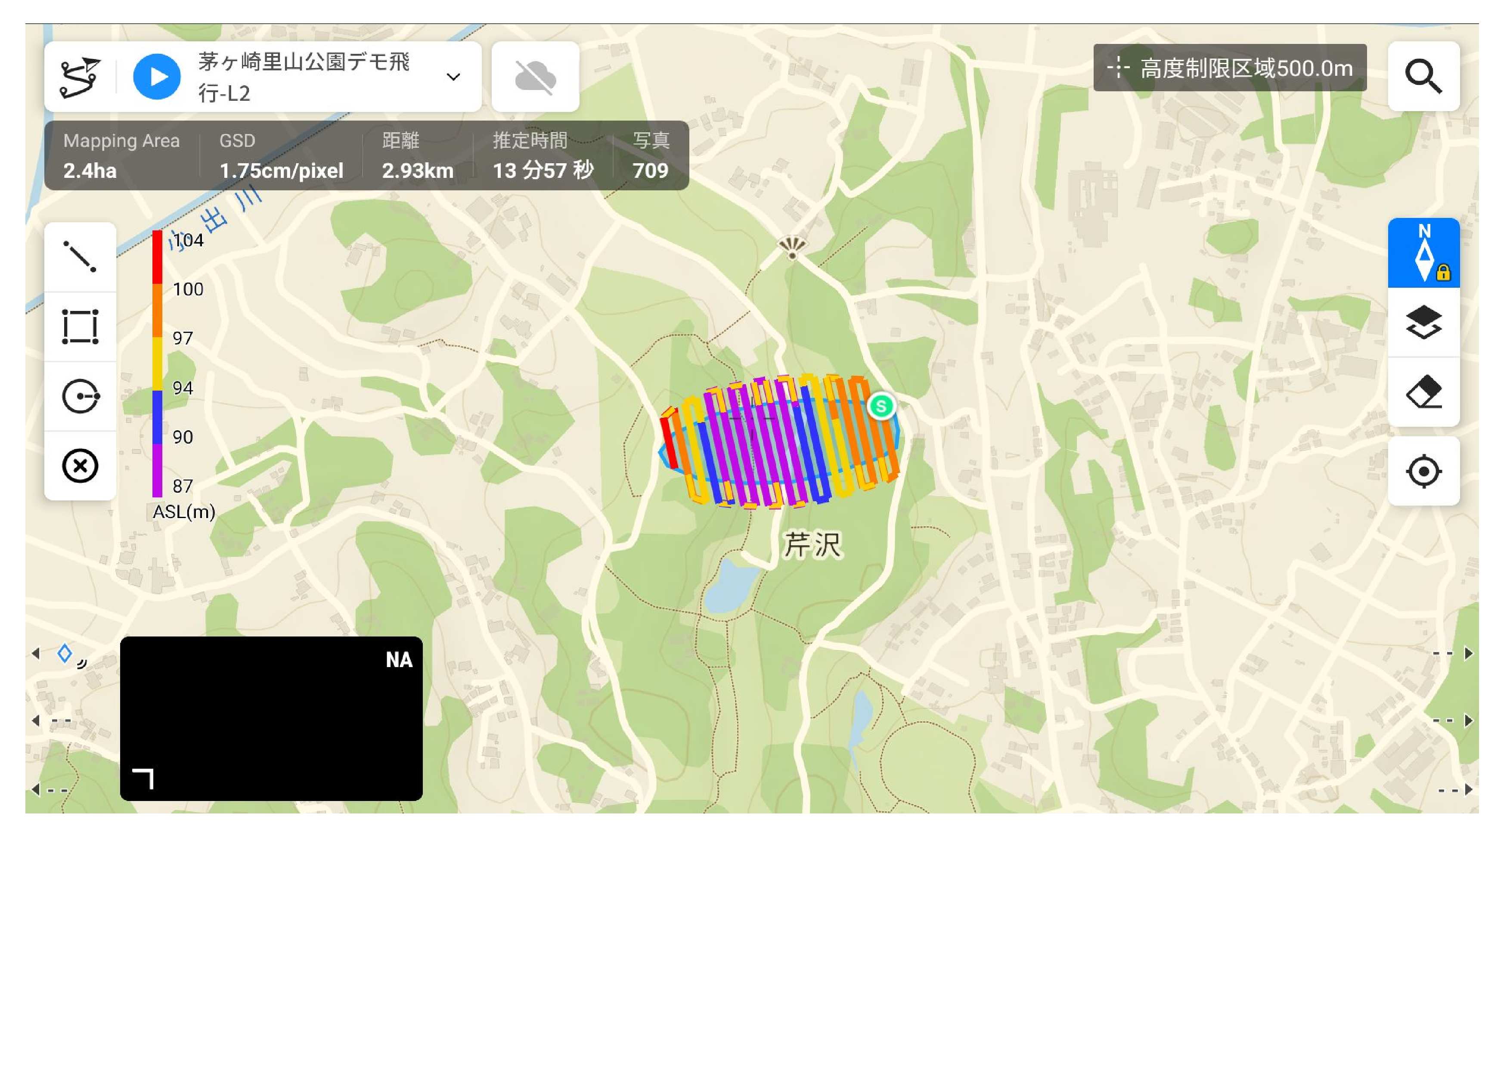Click the mission title 茅ヶ崎里山公園デモ飛行-L2

(x=304, y=77)
